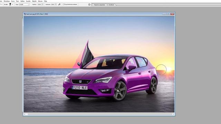221x124 pixels.
Task: Click the left arrow of horizontal scrollbar
Action: (x=25, y=114)
